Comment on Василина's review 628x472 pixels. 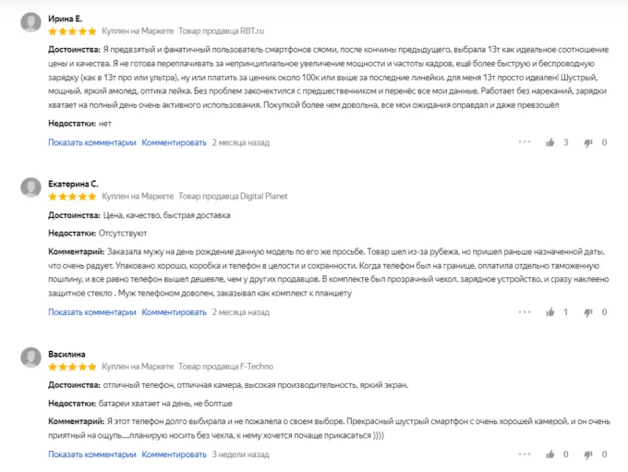click(x=175, y=454)
